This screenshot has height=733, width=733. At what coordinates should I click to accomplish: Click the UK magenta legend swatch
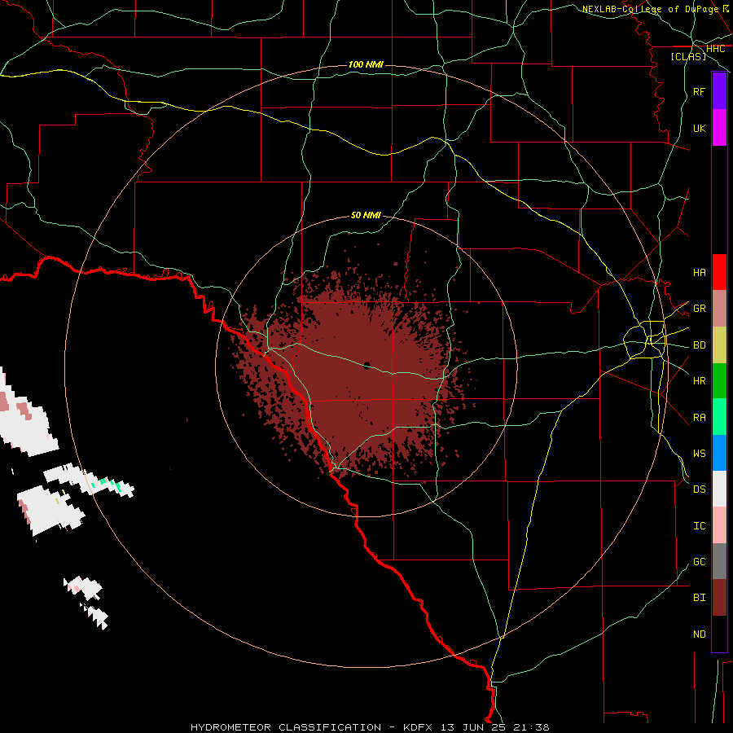tap(719, 128)
